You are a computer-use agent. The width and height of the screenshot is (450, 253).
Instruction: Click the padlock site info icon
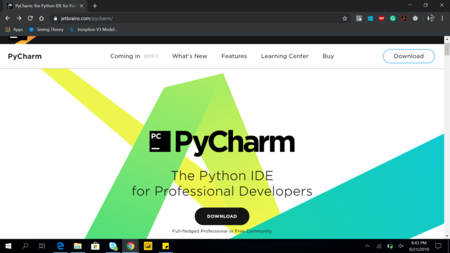(56, 18)
